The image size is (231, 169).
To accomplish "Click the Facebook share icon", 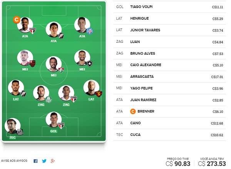I will click(x=35, y=161).
